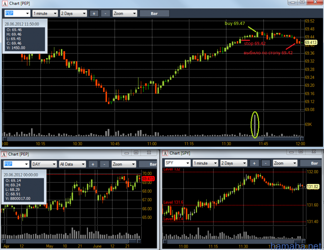This screenshot has height=250, width=324.
Task: Maximize the daily Chart [PEP] window
Action: [136, 153]
